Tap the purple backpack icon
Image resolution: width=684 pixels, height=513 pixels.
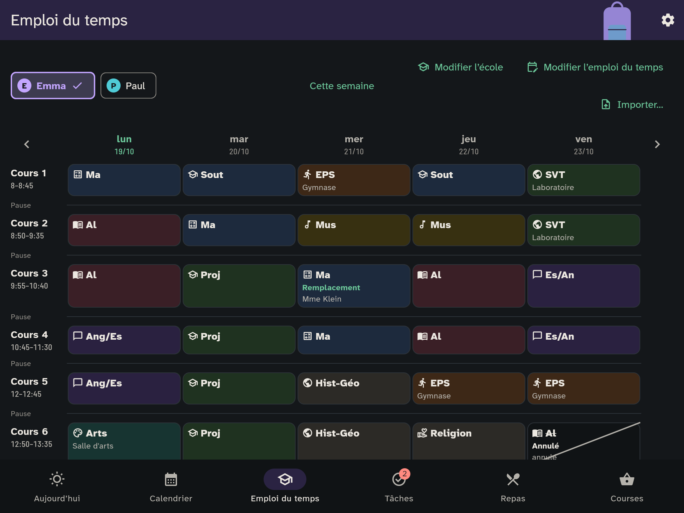617,21
